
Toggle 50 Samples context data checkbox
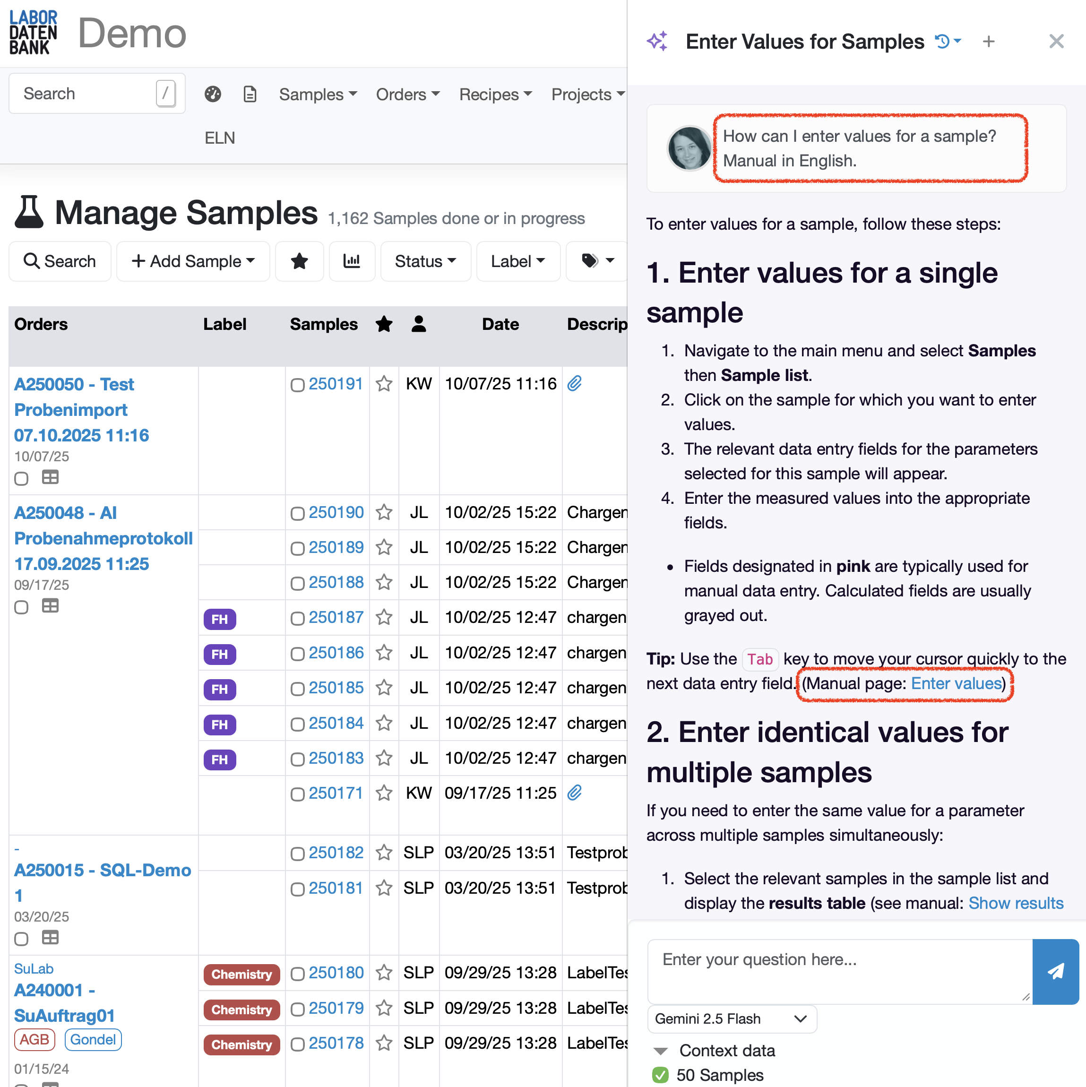pos(660,1075)
